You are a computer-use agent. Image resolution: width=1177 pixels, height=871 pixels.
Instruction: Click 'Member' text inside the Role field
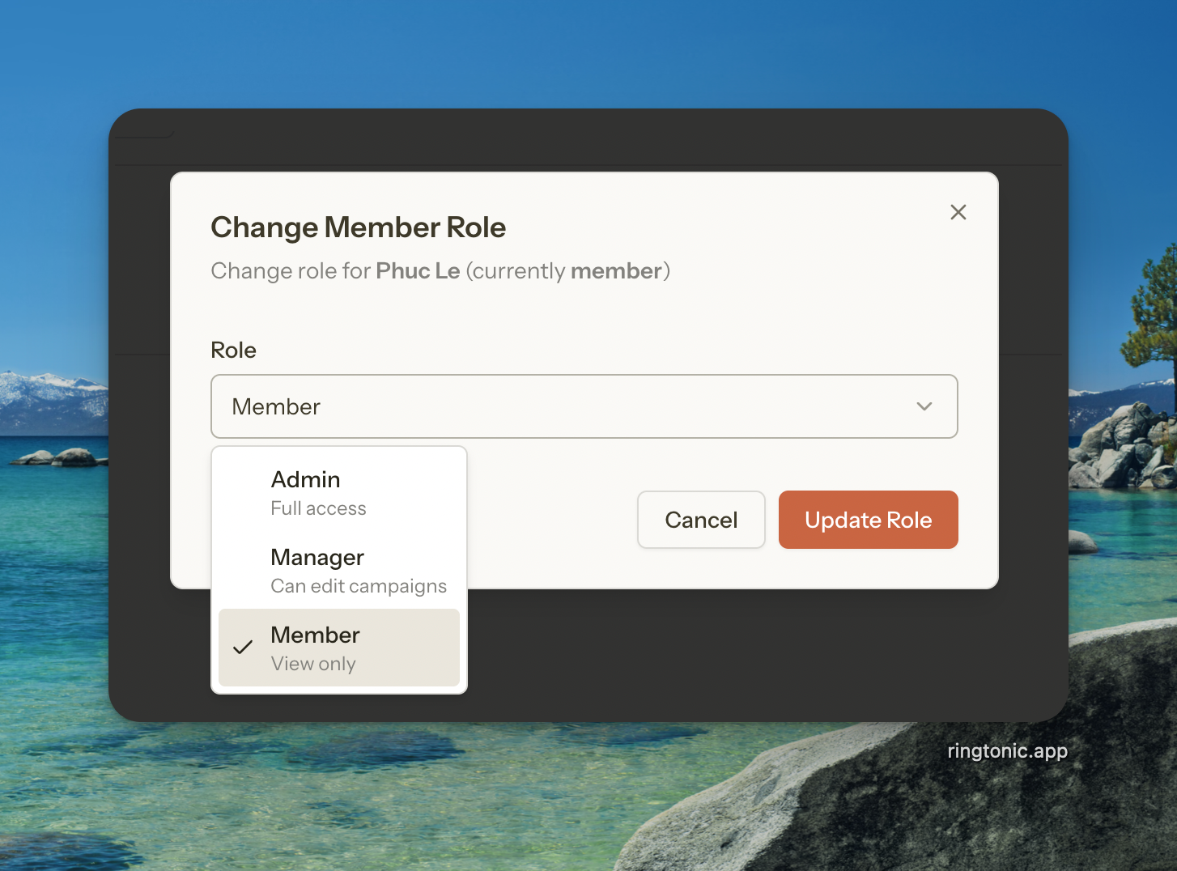click(x=276, y=406)
